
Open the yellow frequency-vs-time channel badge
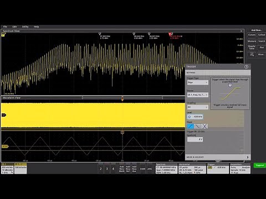tap(21, 169)
